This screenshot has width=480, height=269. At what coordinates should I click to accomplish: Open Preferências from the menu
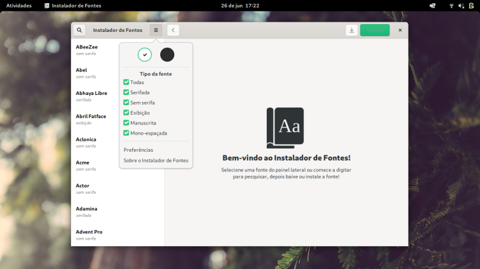coord(139,150)
